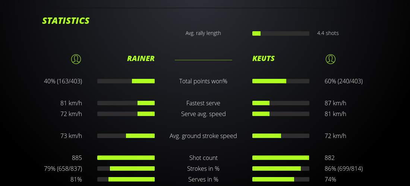Click Rainer's player profile icon
This screenshot has height=186, width=410.
[x=76, y=59]
